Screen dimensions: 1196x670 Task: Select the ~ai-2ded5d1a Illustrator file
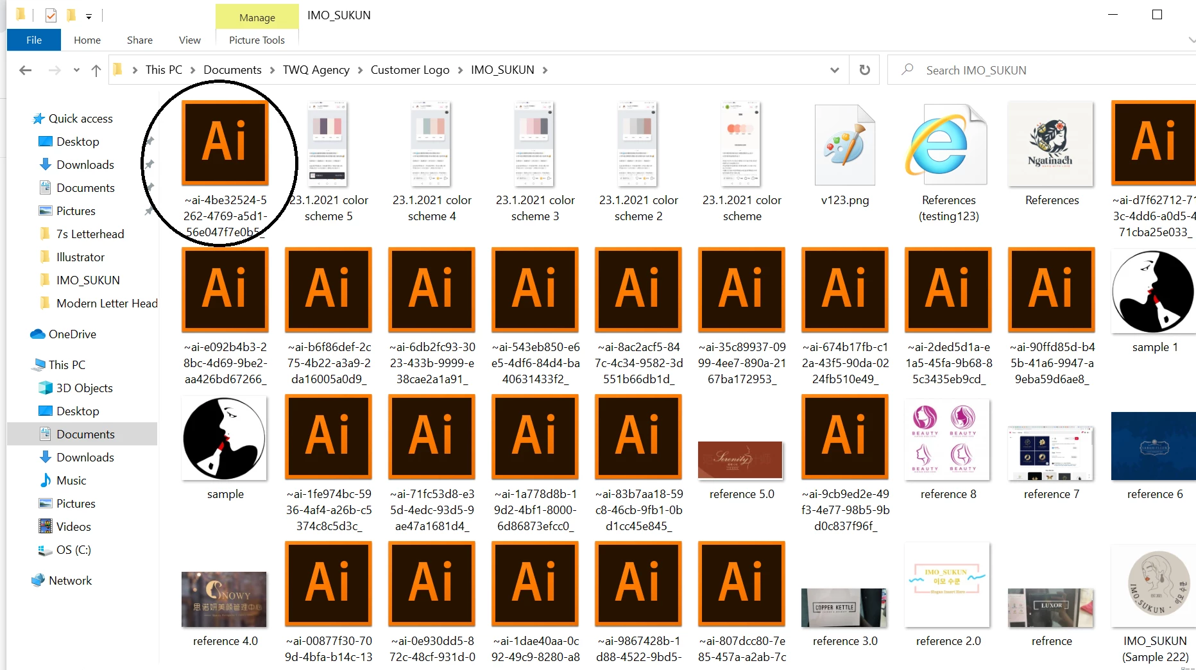[948, 289]
